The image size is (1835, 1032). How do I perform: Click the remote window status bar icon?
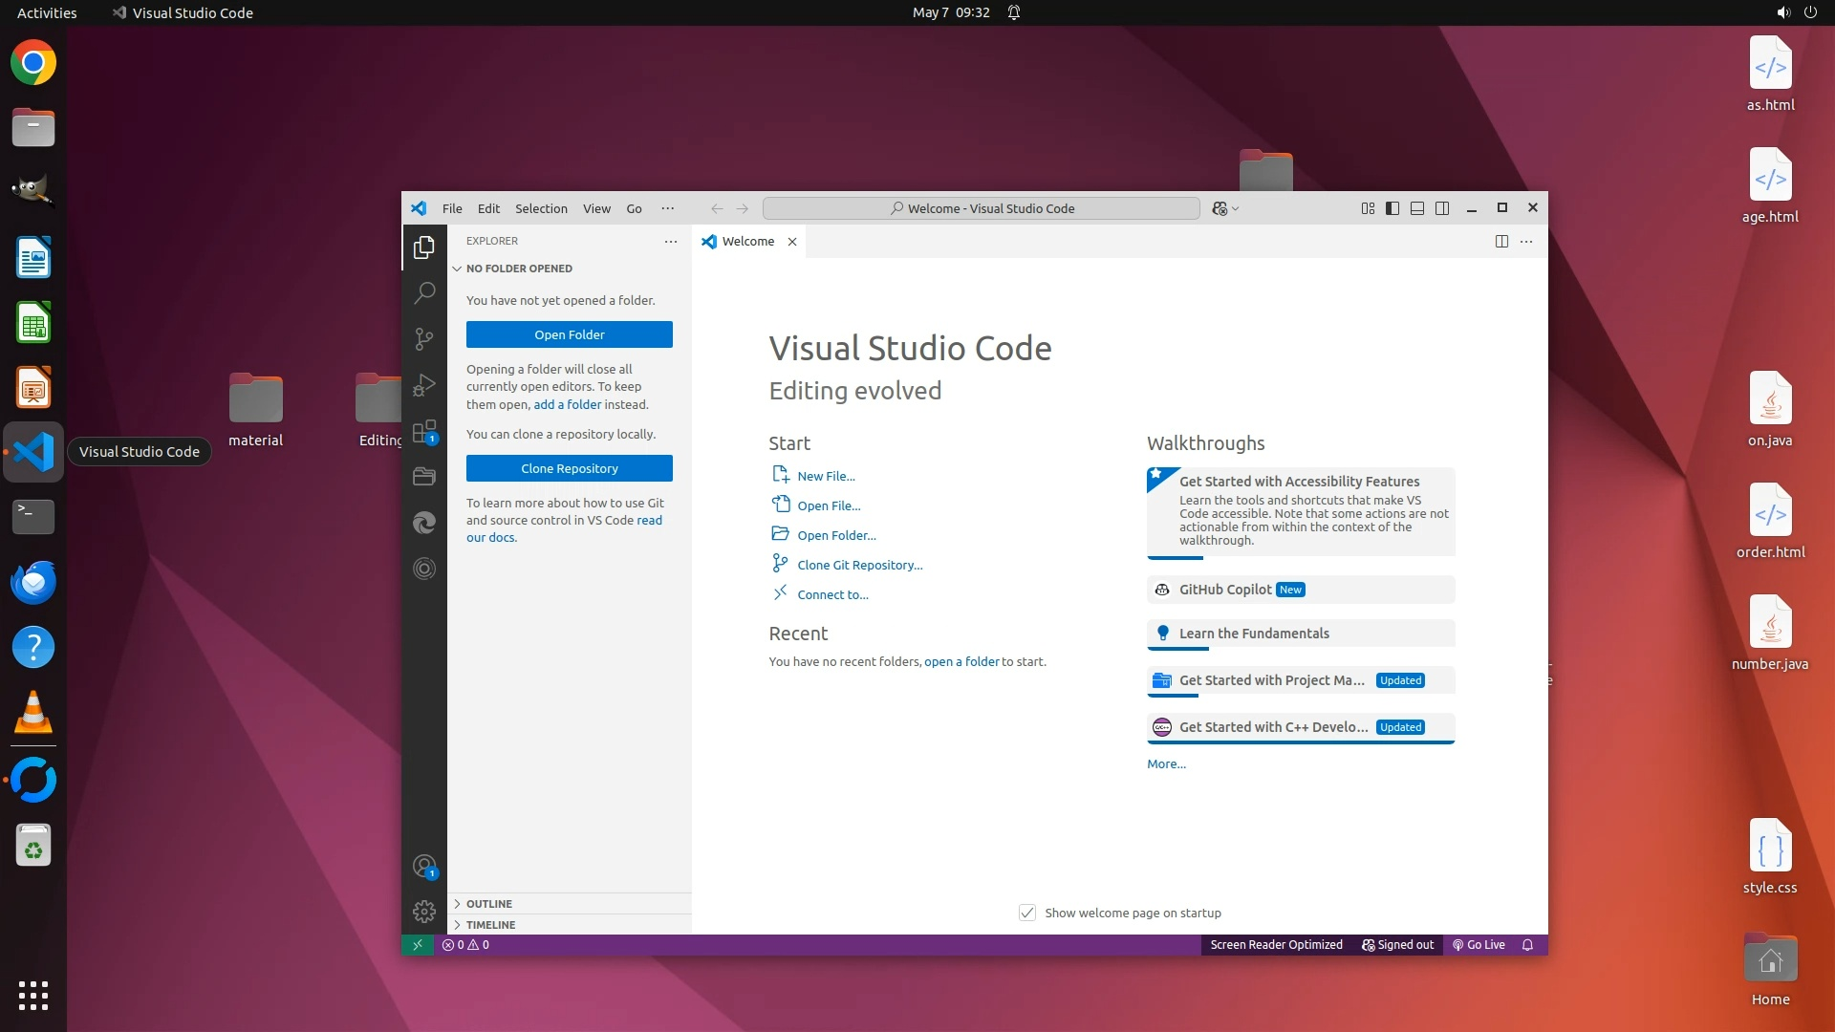(417, 945)
